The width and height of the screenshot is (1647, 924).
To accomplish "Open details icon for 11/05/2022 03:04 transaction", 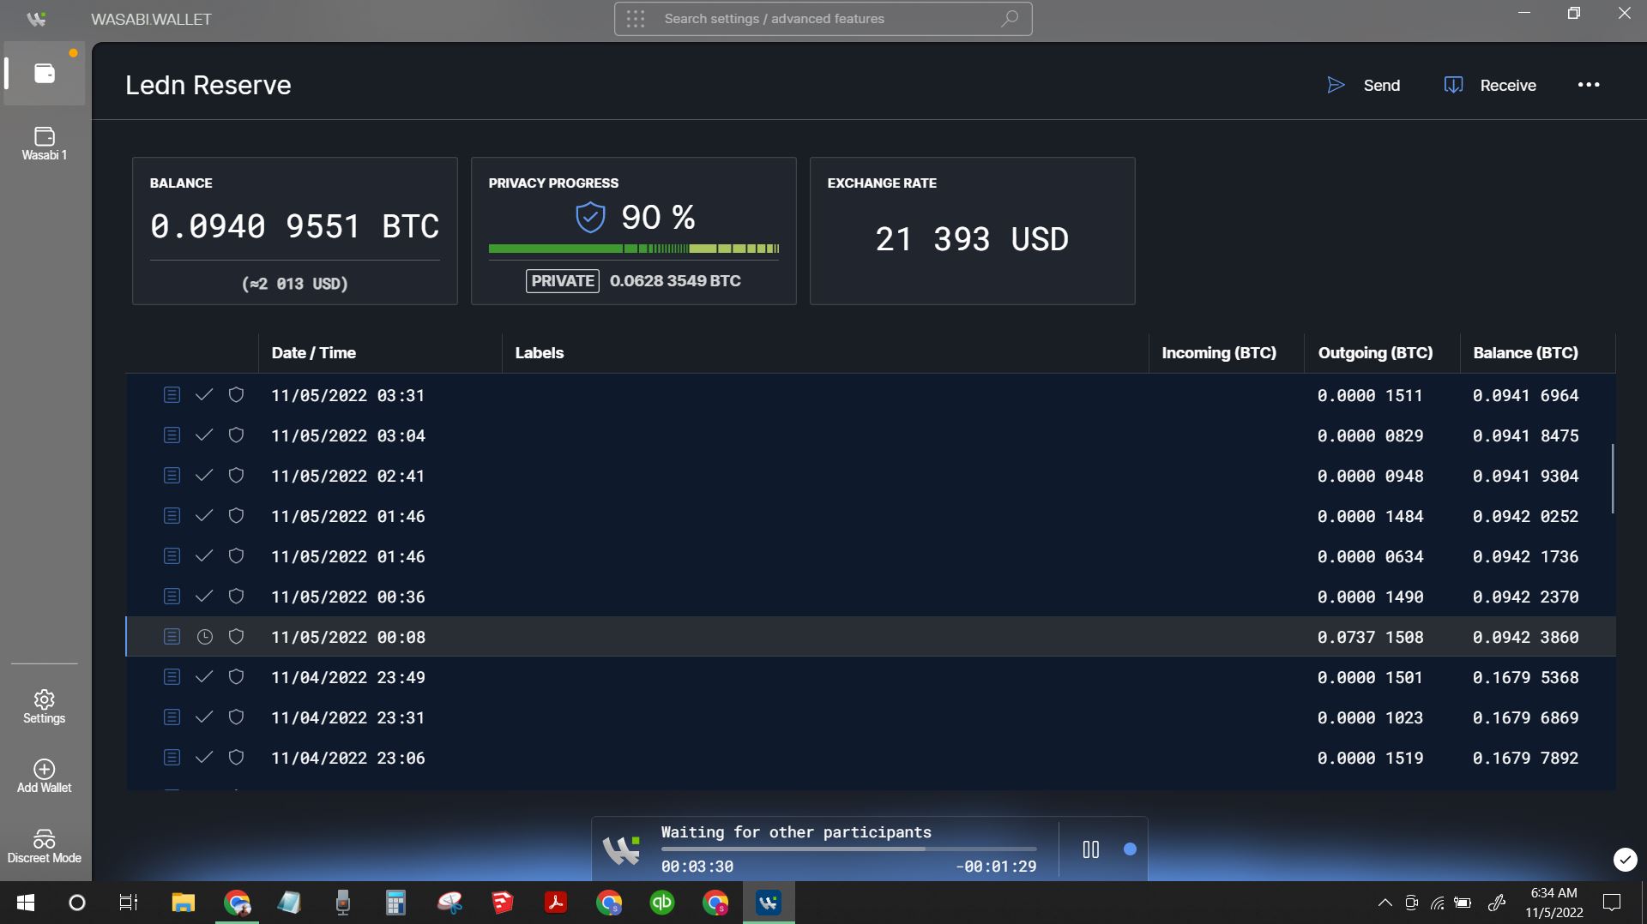I will tap(172, 435).
